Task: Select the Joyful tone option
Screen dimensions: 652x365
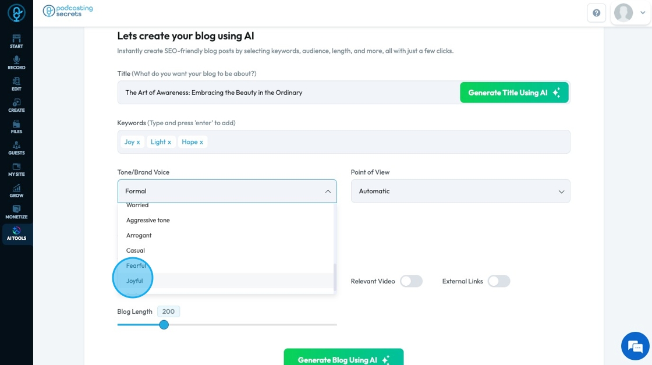Action: click(x=134, y=281)
